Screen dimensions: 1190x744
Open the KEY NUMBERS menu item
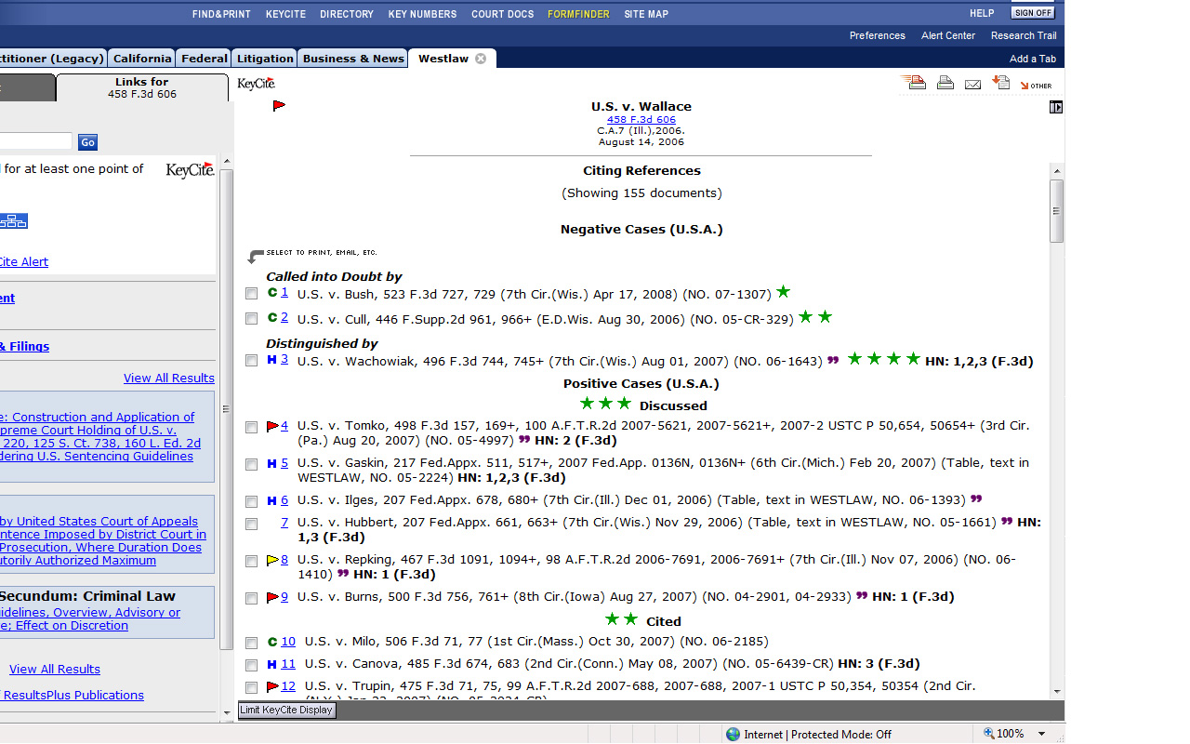coord(422,14)
